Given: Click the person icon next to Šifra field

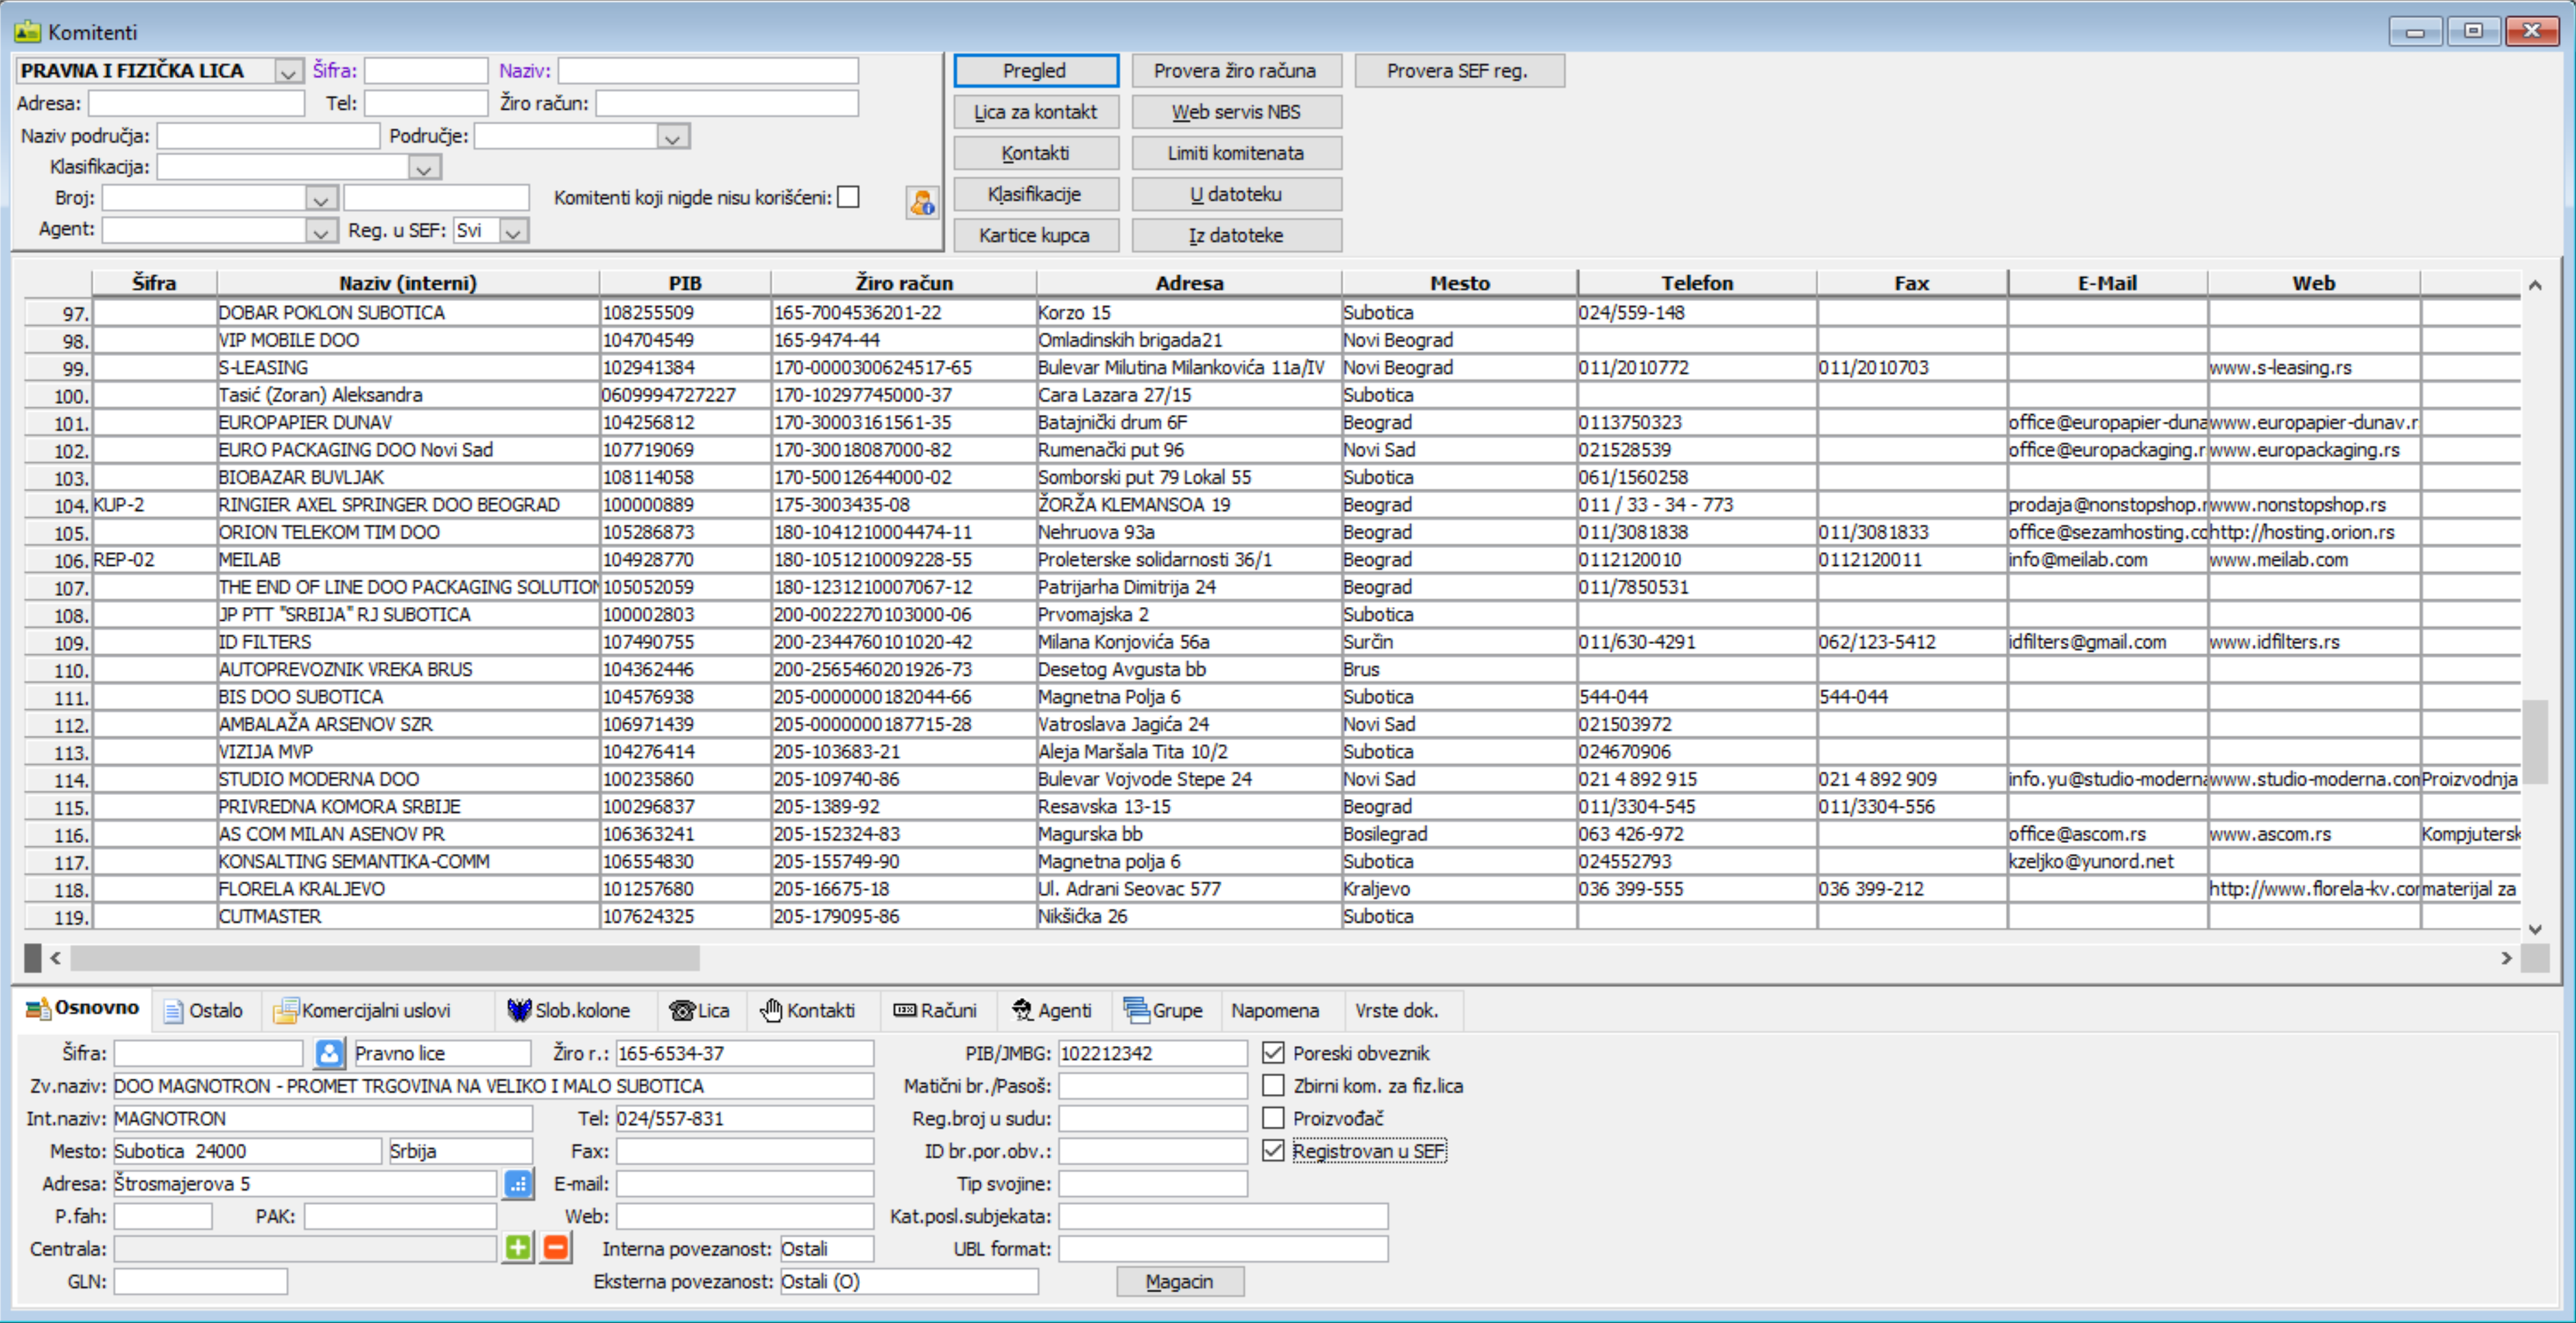Looking at the screenshot, I should 329,1053.
